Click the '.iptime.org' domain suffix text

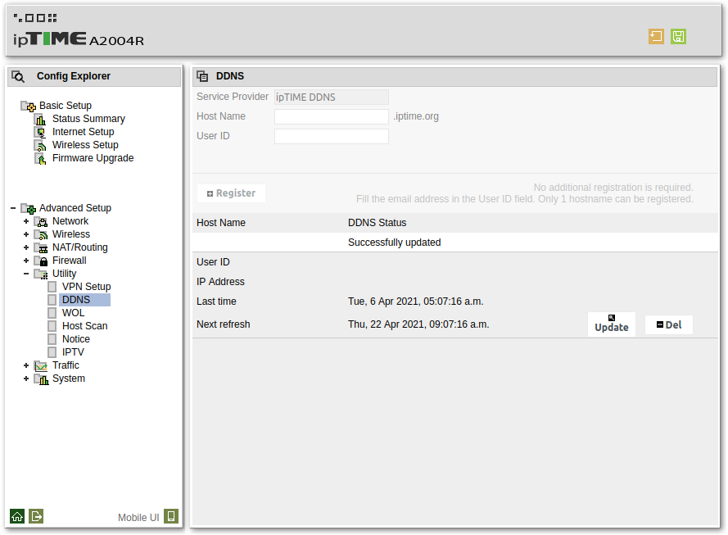click(416, 116)
